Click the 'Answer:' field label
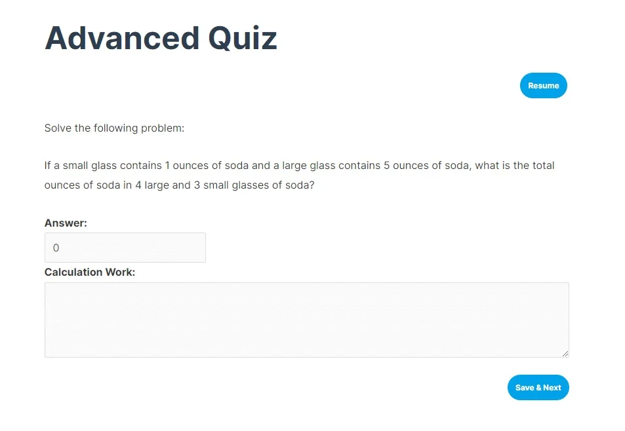 66,223
